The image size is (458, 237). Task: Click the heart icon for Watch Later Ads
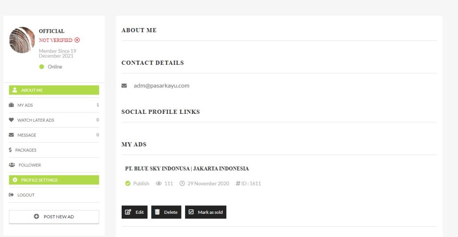[12, 120]
